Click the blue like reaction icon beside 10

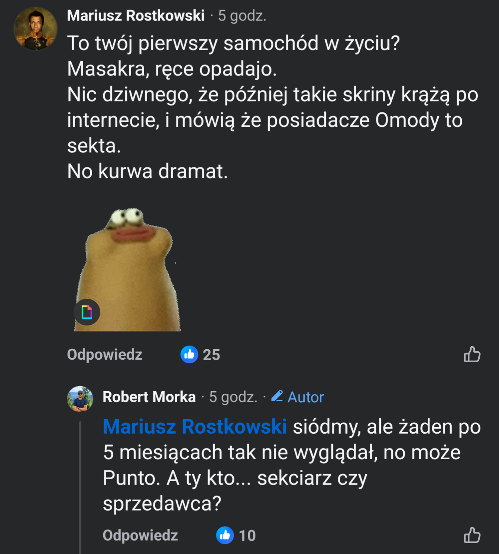click(x=225, y=535)
